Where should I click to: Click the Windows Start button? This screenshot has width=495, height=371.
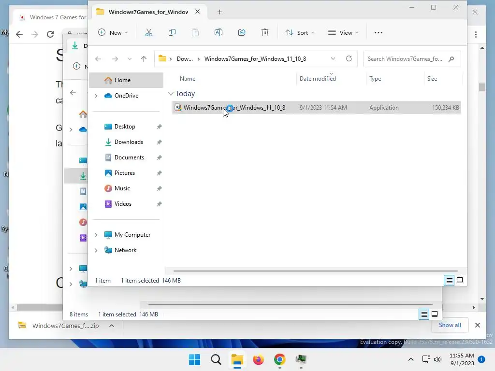click(194, 359)
